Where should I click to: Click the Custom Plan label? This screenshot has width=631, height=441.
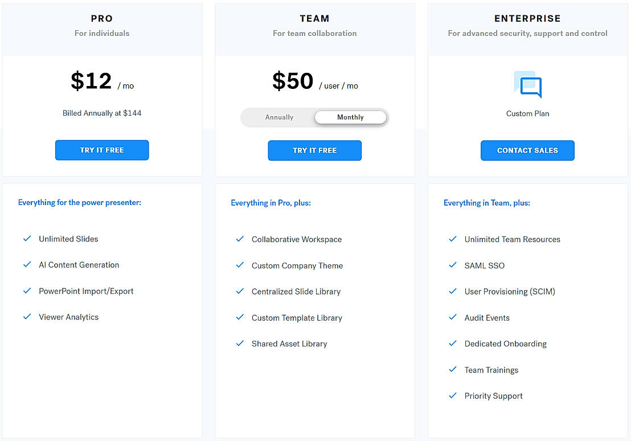tap(527, 113)
